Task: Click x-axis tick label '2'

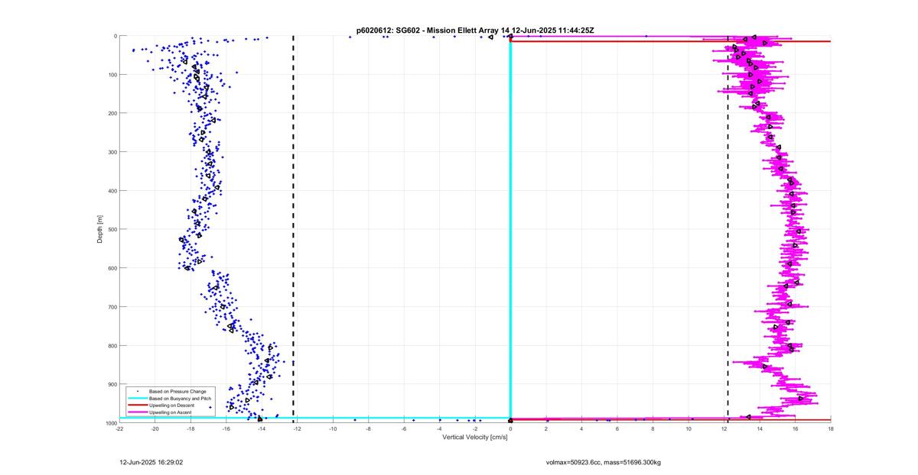Action: pos(546,429)
